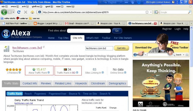
Task: Show the Reach chart
Action: 28,94
